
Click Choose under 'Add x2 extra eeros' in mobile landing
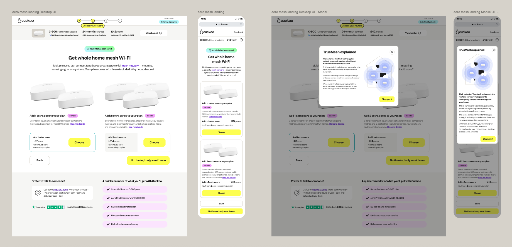[221, 193]
